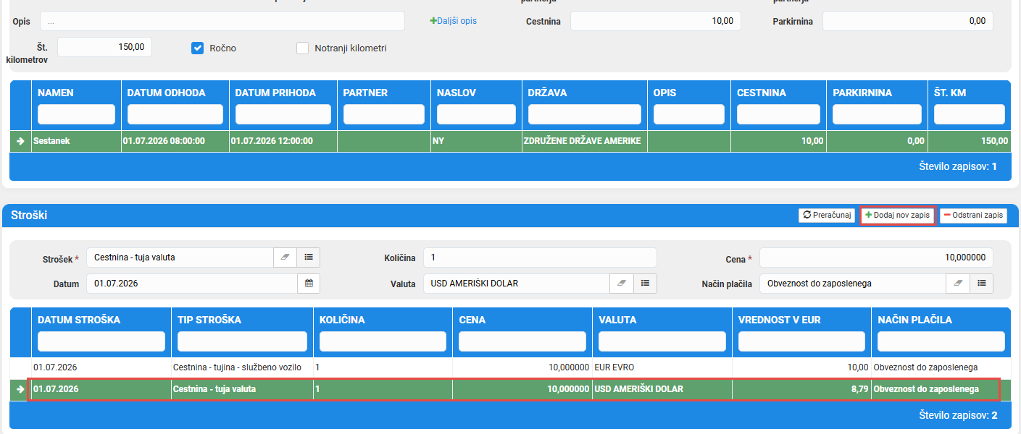Click filter box under ŠT. KM column

click(970, 114)
